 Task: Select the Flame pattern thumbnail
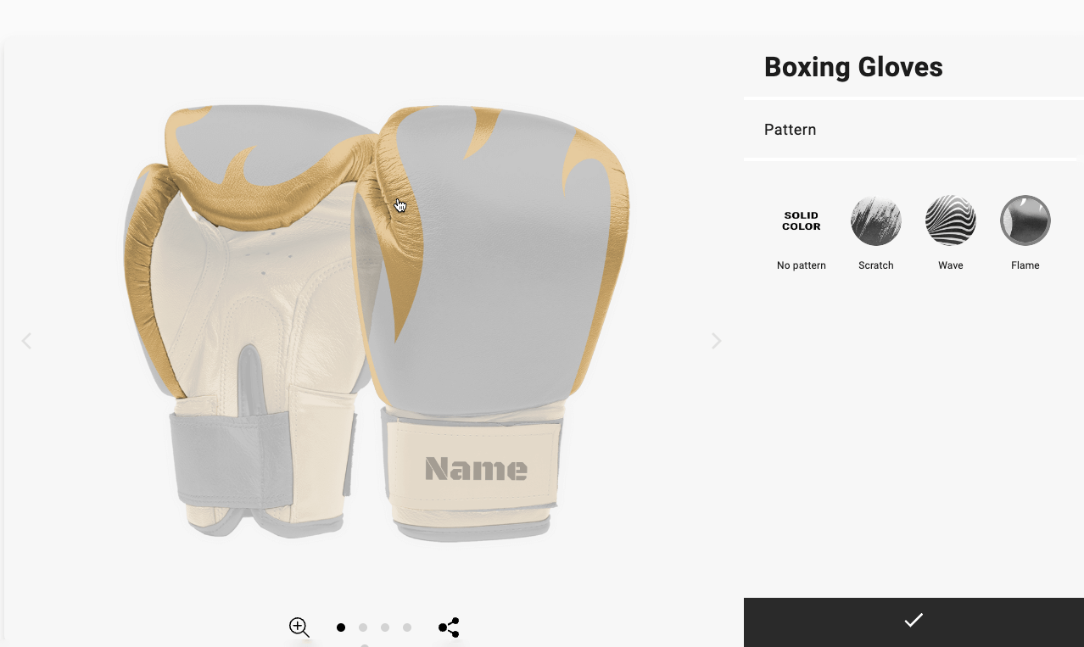click(1025, 220)
